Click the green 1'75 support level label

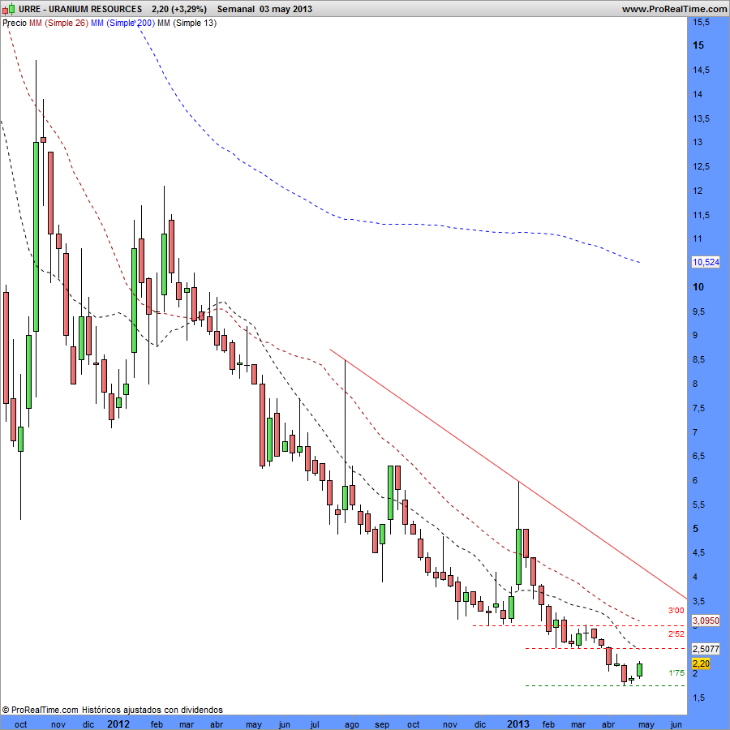[676, 672]
